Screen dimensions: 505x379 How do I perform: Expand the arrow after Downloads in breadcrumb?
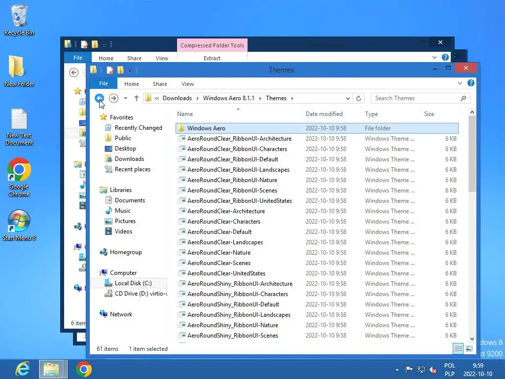198,98
